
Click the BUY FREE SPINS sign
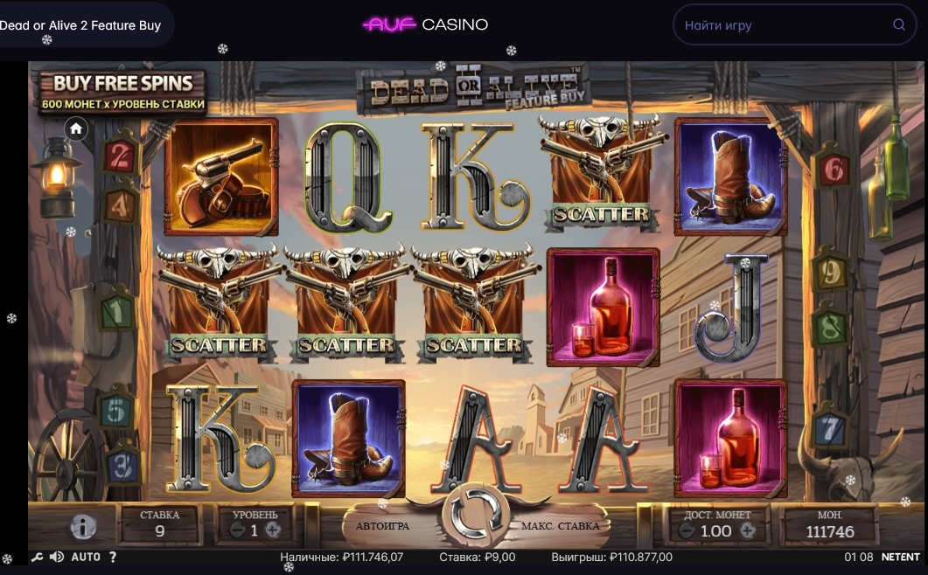click(x=123, y=92)
